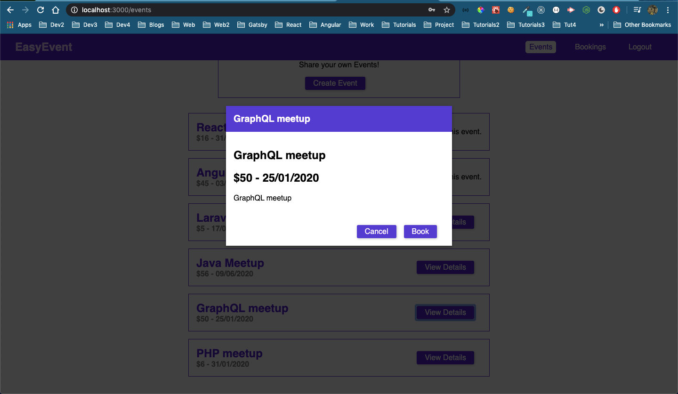View Details for PHP meetup

pyautogui.click(x=445, y=358)
